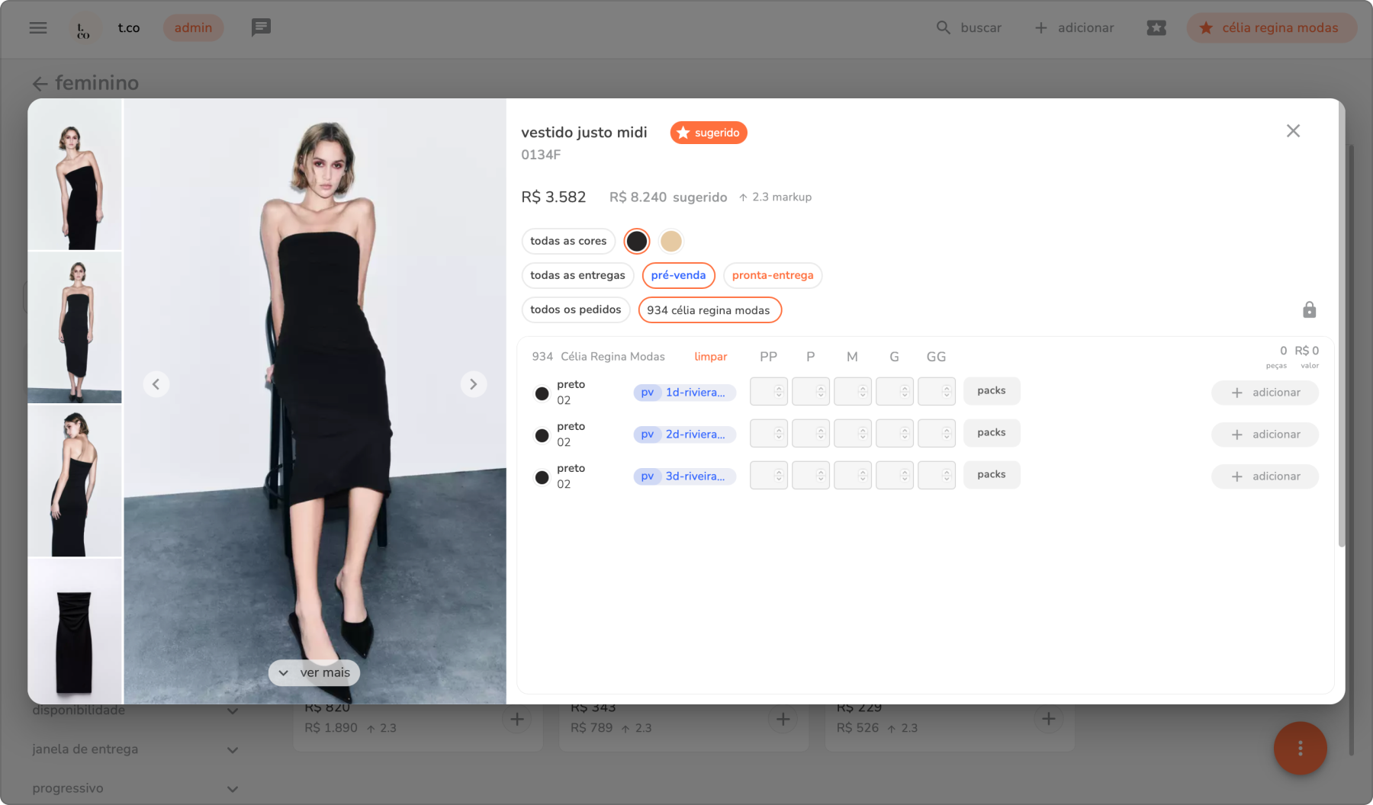Open the hamburger menu

38,28
